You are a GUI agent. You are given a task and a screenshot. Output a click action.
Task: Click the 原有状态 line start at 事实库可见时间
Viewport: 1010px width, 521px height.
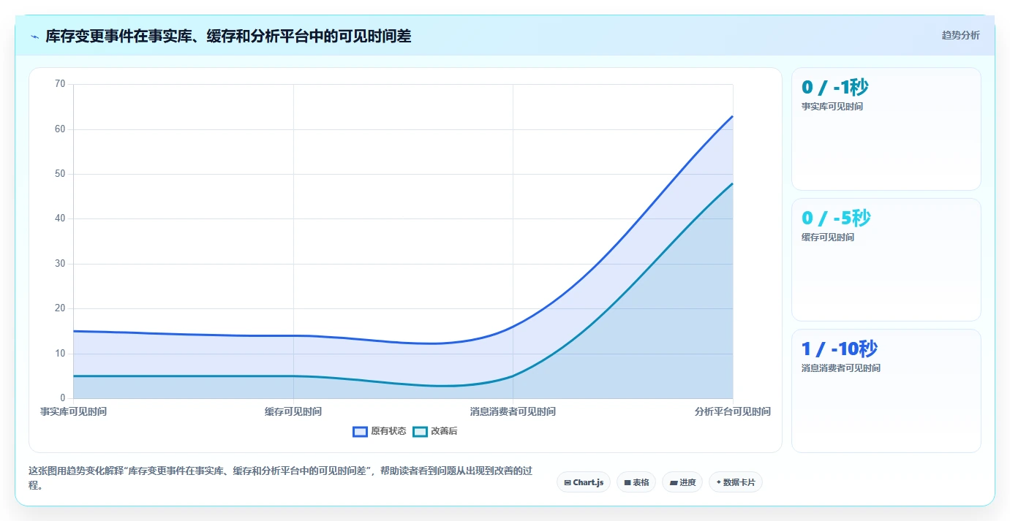pyautogui.click(x=74, y=331)
